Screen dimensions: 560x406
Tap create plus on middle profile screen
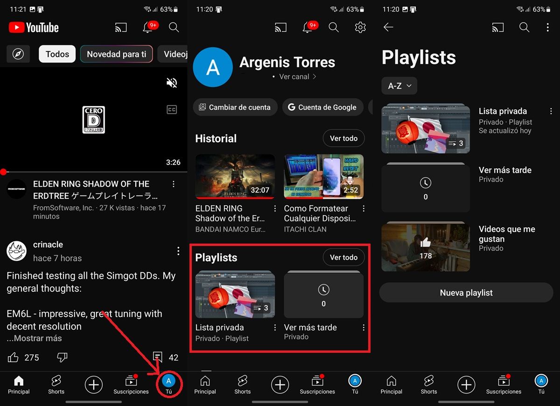point(280,385)
